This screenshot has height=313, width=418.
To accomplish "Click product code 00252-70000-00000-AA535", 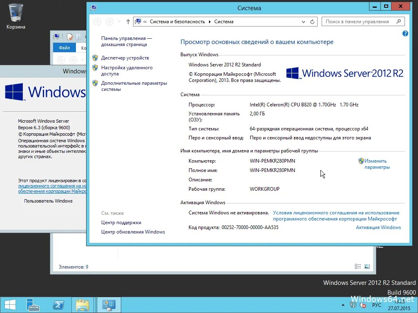I will 250,227.
